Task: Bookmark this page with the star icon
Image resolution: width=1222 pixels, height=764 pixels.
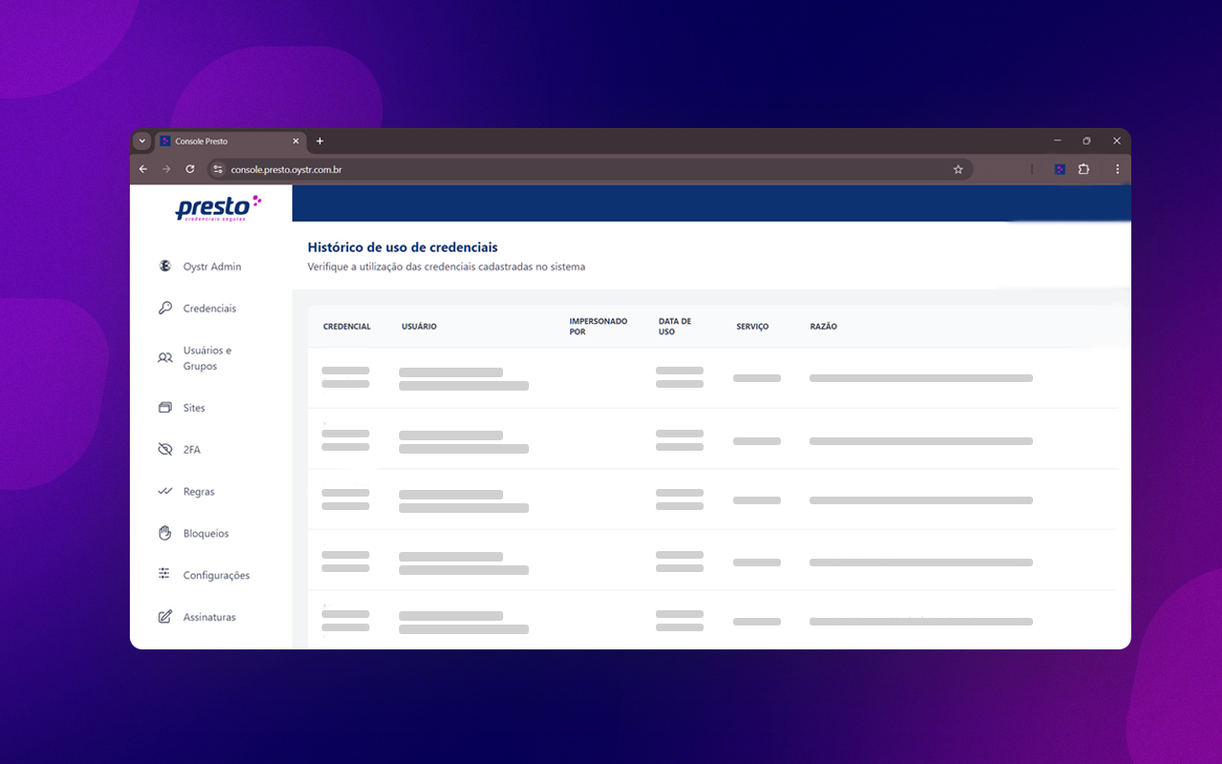Action: [x=958, y=169]
